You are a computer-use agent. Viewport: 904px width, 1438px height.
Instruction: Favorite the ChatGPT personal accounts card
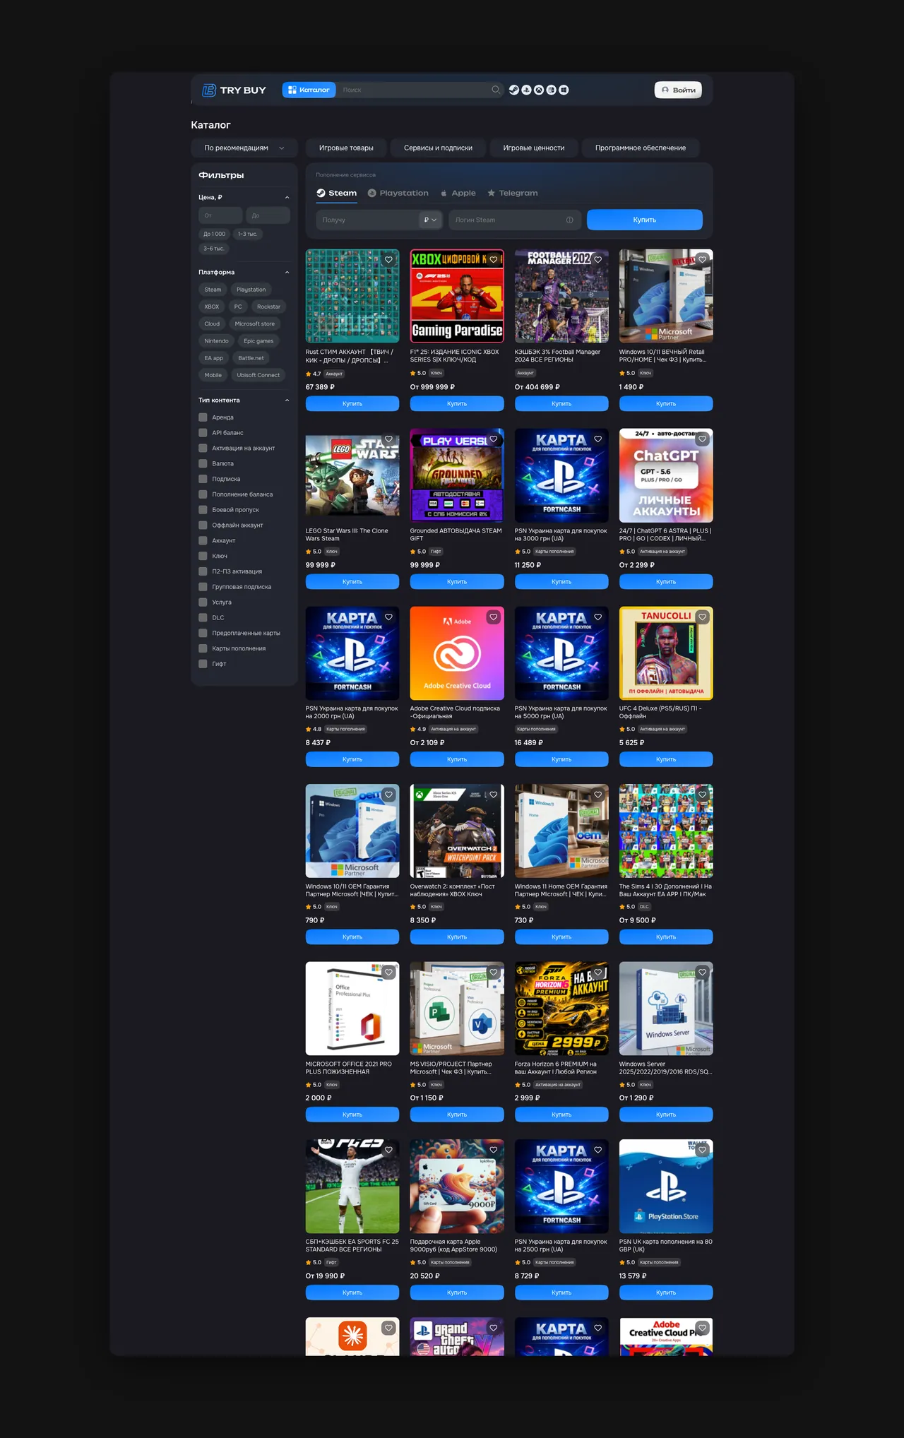pyautogui.click(x=702, y=439)
